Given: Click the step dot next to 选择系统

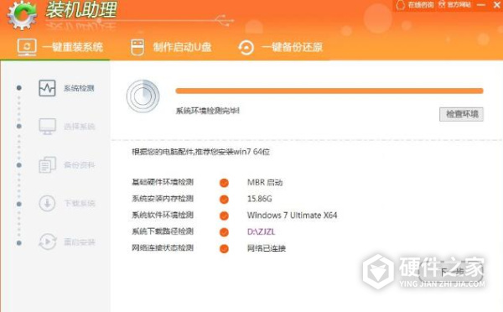Looking at the screenshot, I should [x=19, y=126].
